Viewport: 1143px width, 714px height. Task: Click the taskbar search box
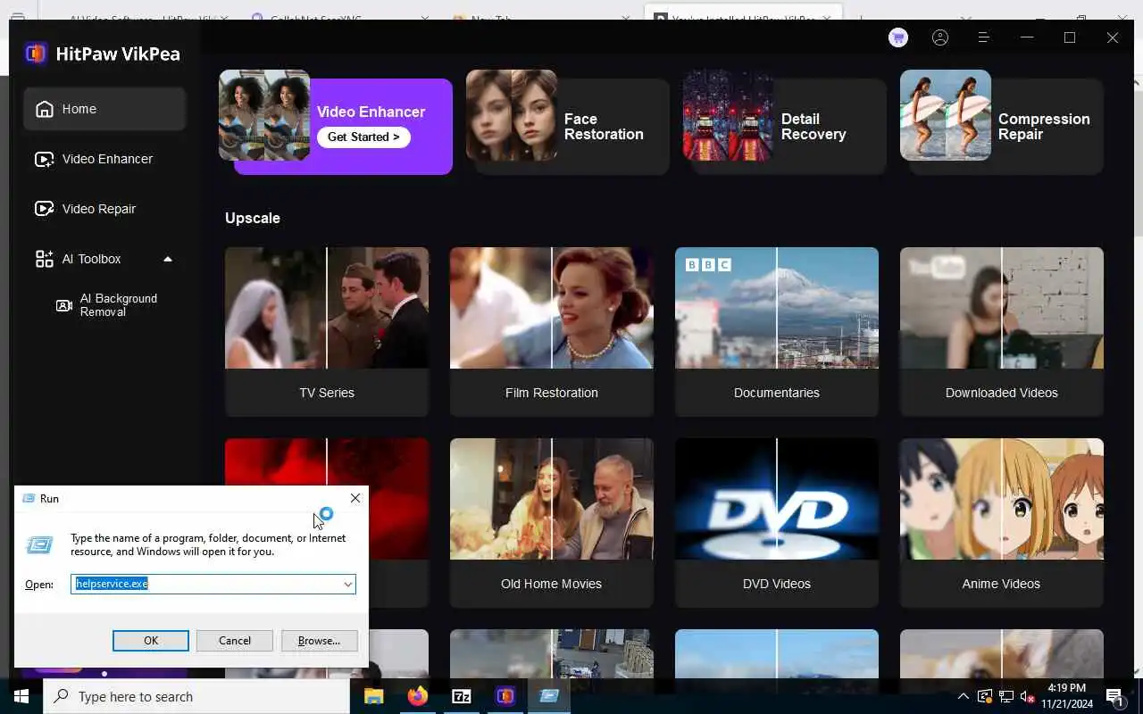(x=196, y=696)
